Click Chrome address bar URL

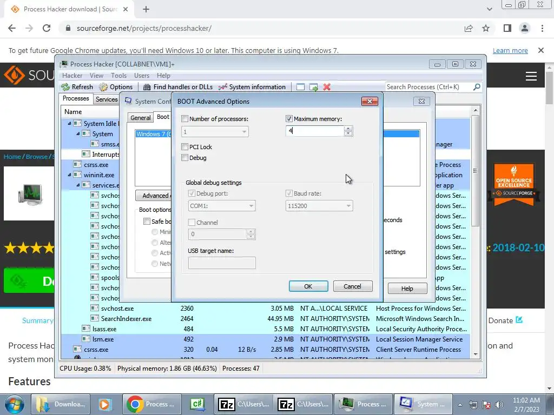click(x=144, y=28)
